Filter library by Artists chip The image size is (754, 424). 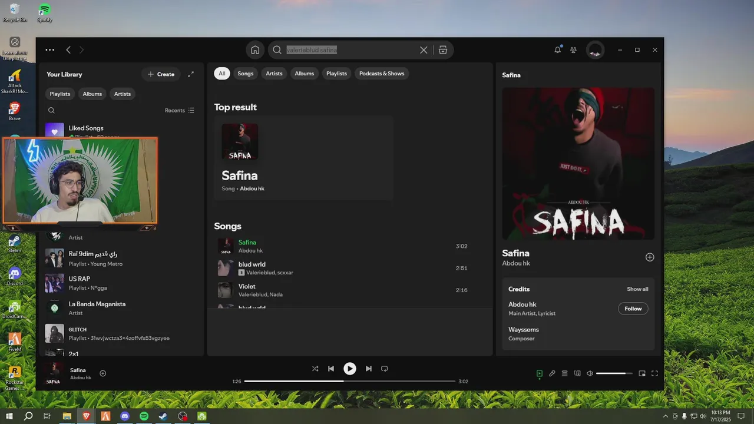pyautogui.click(x=123, y=94)
